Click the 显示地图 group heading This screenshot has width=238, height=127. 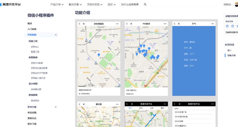point(33,84)
